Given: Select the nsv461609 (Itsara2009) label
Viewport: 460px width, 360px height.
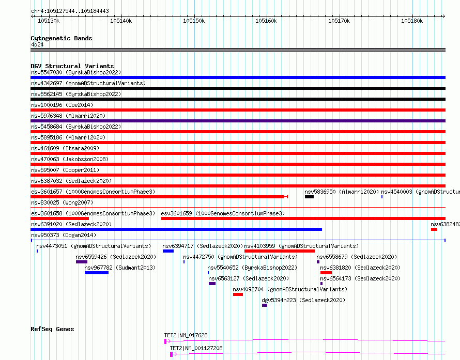Looking at the screenshot, I should coord(65,148).
